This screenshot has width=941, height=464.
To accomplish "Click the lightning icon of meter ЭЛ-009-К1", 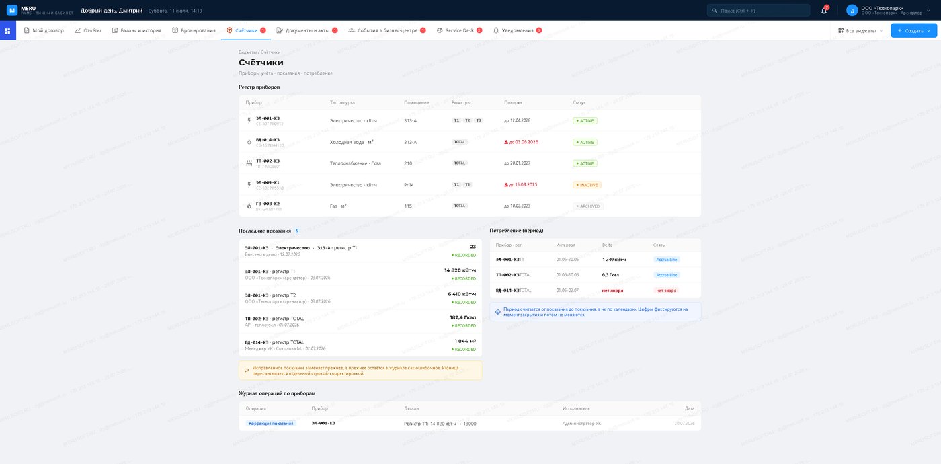I will click(249, 184).
